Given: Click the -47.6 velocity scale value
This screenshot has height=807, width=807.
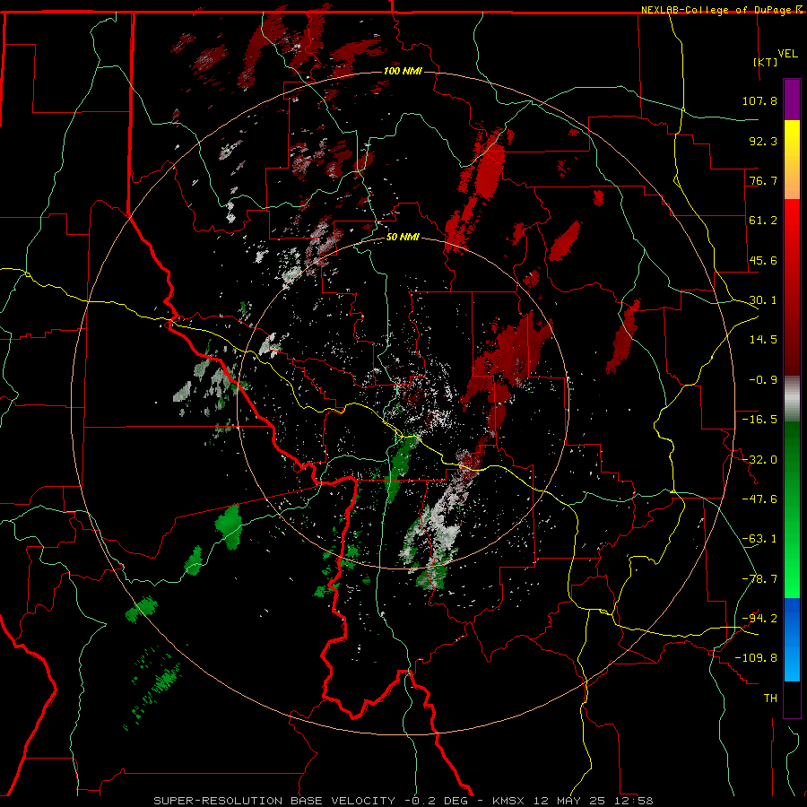Looking at the screenshot, I should 759,499.
